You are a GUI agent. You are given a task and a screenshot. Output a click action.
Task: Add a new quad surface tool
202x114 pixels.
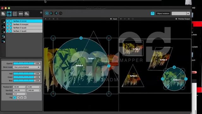click(3, 22)
